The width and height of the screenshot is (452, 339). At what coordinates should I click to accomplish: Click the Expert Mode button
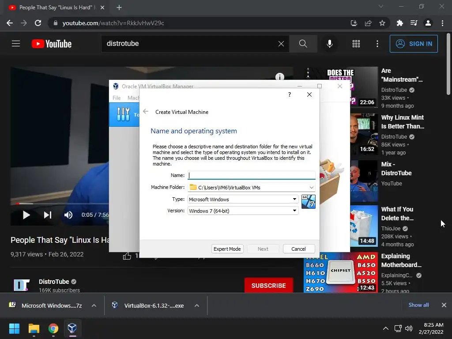pyautogui.click(x=227, y=249)
